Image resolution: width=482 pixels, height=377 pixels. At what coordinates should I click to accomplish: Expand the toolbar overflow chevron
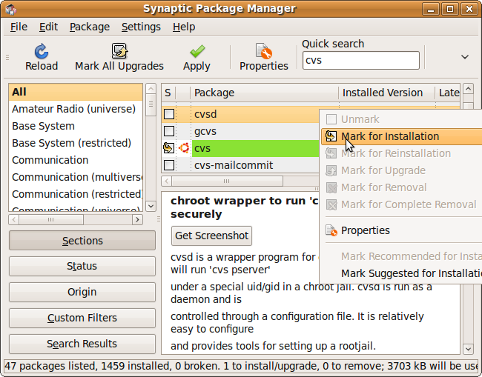coord(465,57)
